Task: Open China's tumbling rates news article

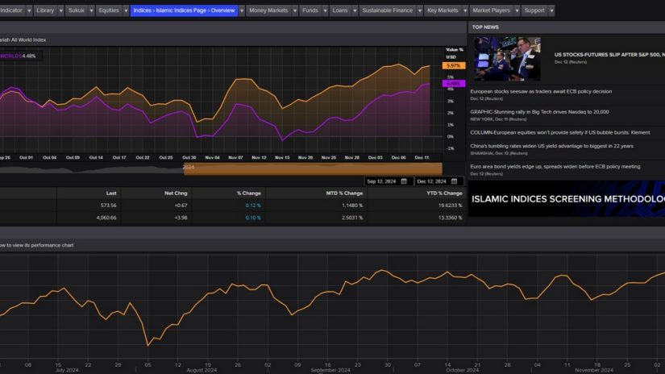Action: 552,146
